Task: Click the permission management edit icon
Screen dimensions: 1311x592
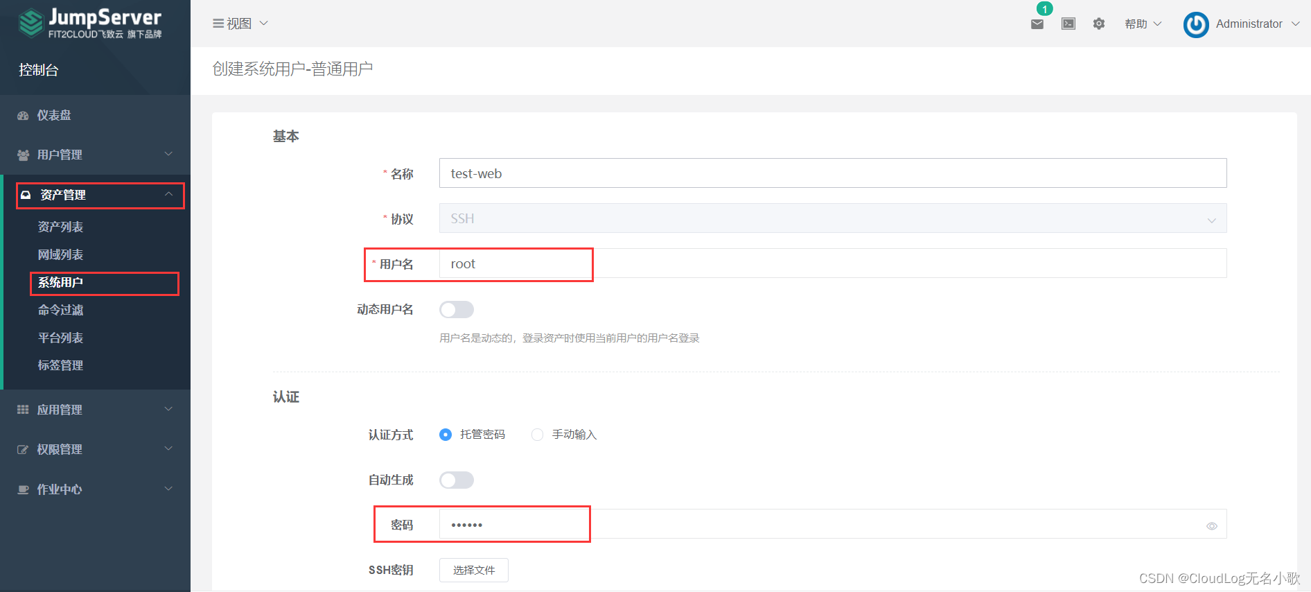Action: (x=23, y=450)
